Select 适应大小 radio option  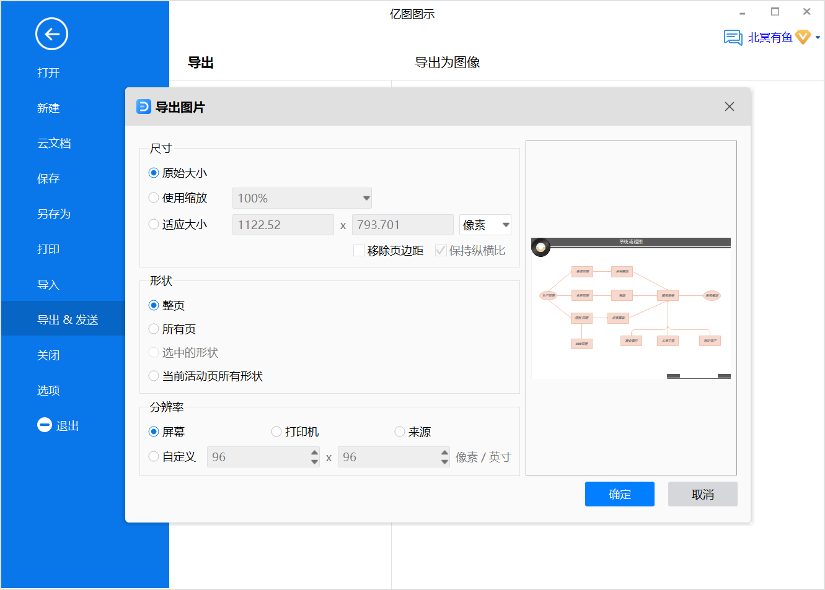(154, 224)
